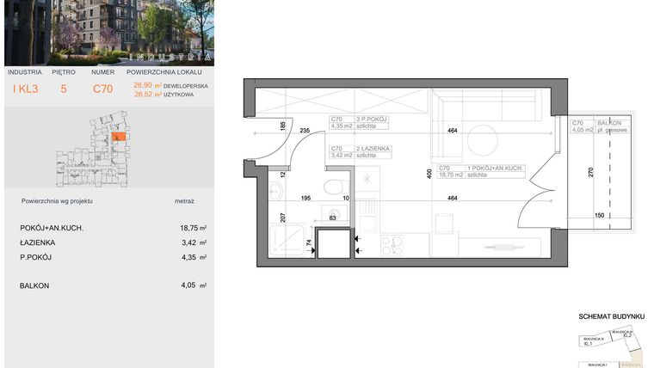Viewport: 654px width, 368px height.
Task: Select 'BALKON' row label in table
Action: 34,285
